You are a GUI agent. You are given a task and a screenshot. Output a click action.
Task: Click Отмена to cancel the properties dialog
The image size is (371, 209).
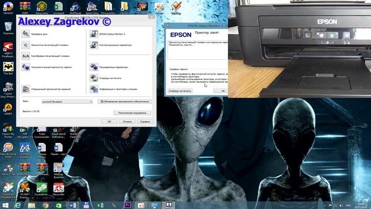(x=127, y=121)
